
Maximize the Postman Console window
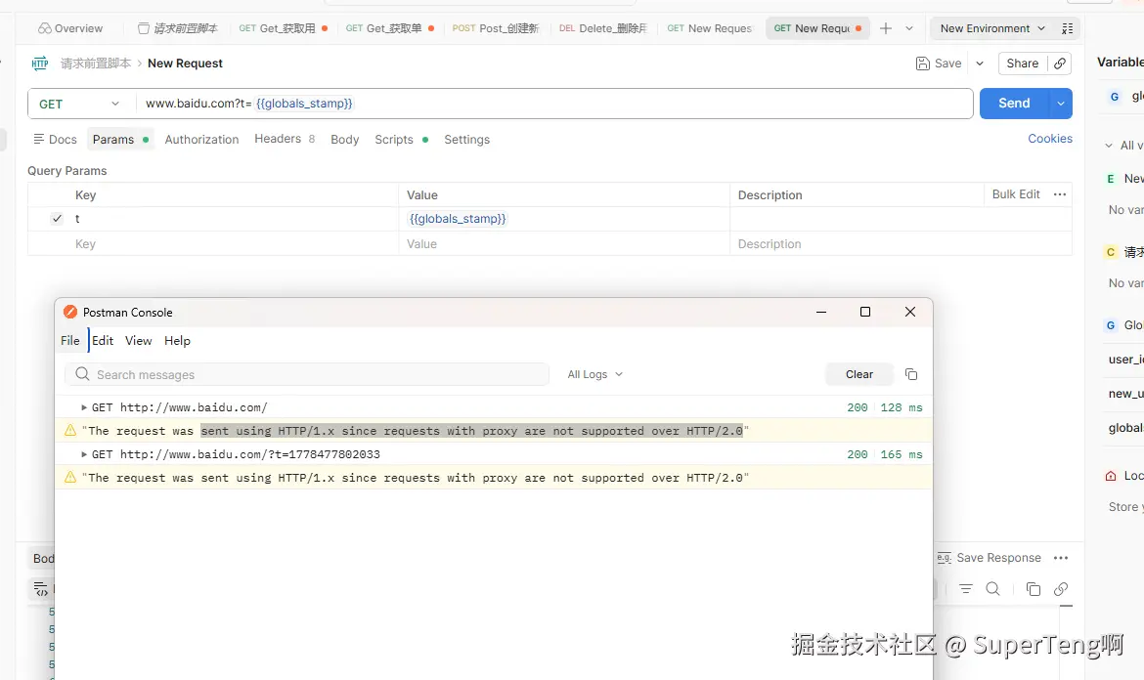(x=865, y=312)
